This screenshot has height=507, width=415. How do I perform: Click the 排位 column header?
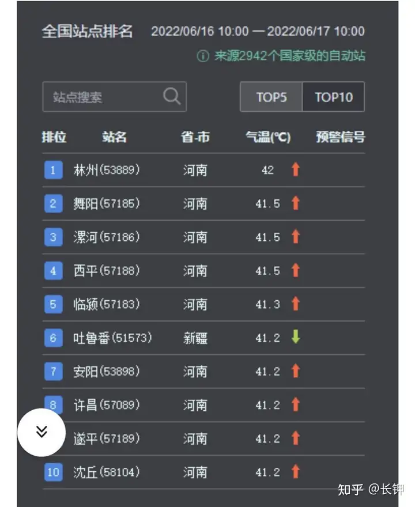tap(54, 137)
